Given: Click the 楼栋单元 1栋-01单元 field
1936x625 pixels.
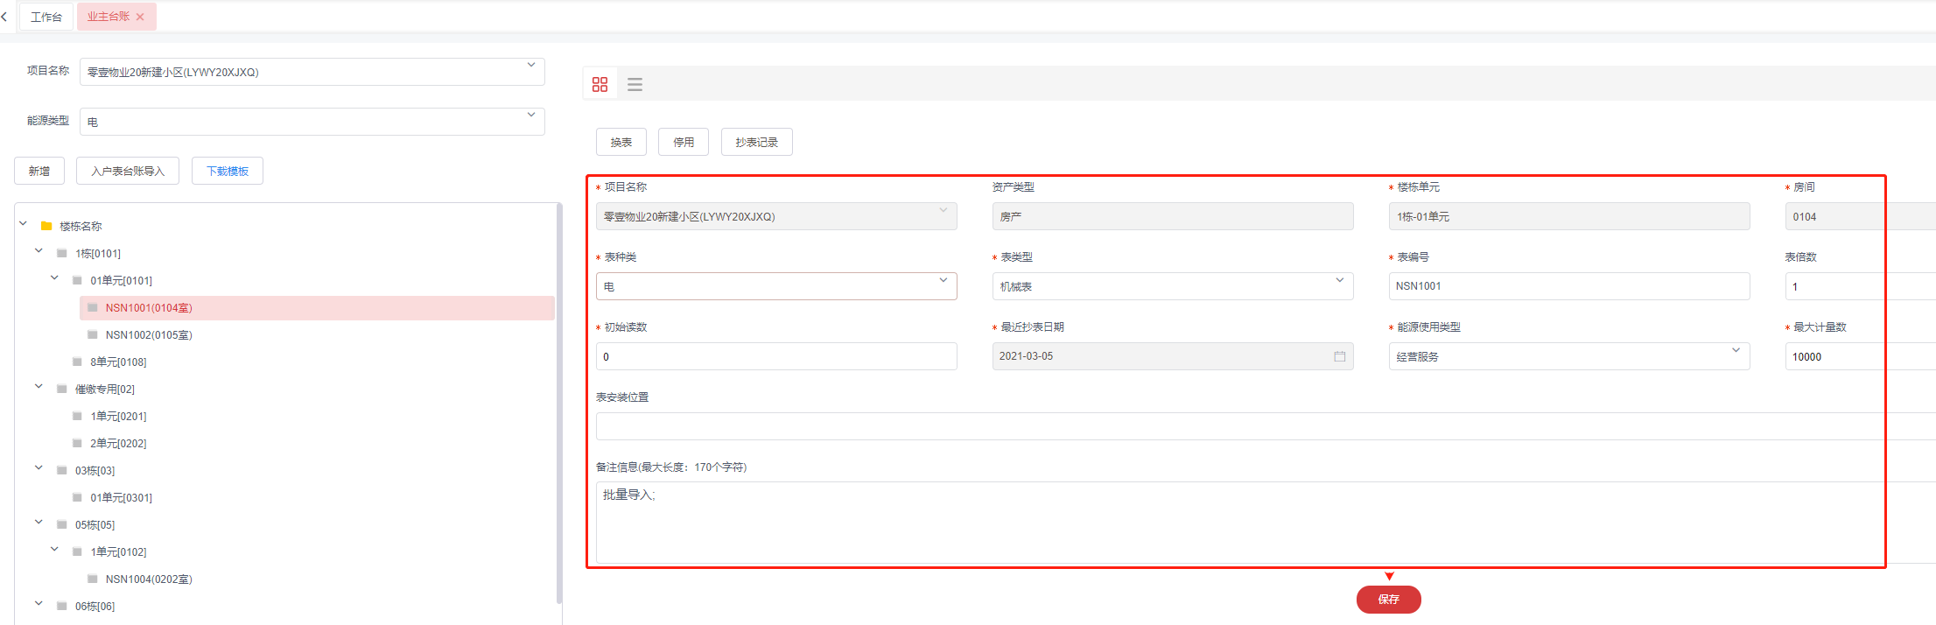Looking at the screenshot, I should click(1569, 216).
